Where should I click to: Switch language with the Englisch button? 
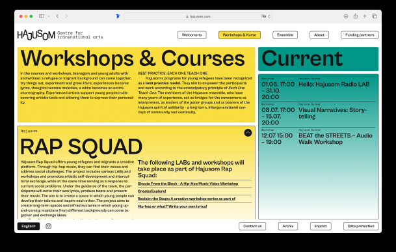pyautogui.click(x=29, y=226)
